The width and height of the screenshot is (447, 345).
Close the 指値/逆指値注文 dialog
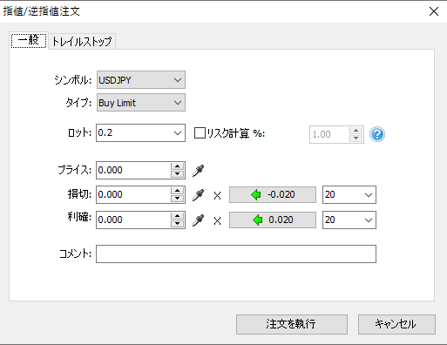(x=434, y=11)
